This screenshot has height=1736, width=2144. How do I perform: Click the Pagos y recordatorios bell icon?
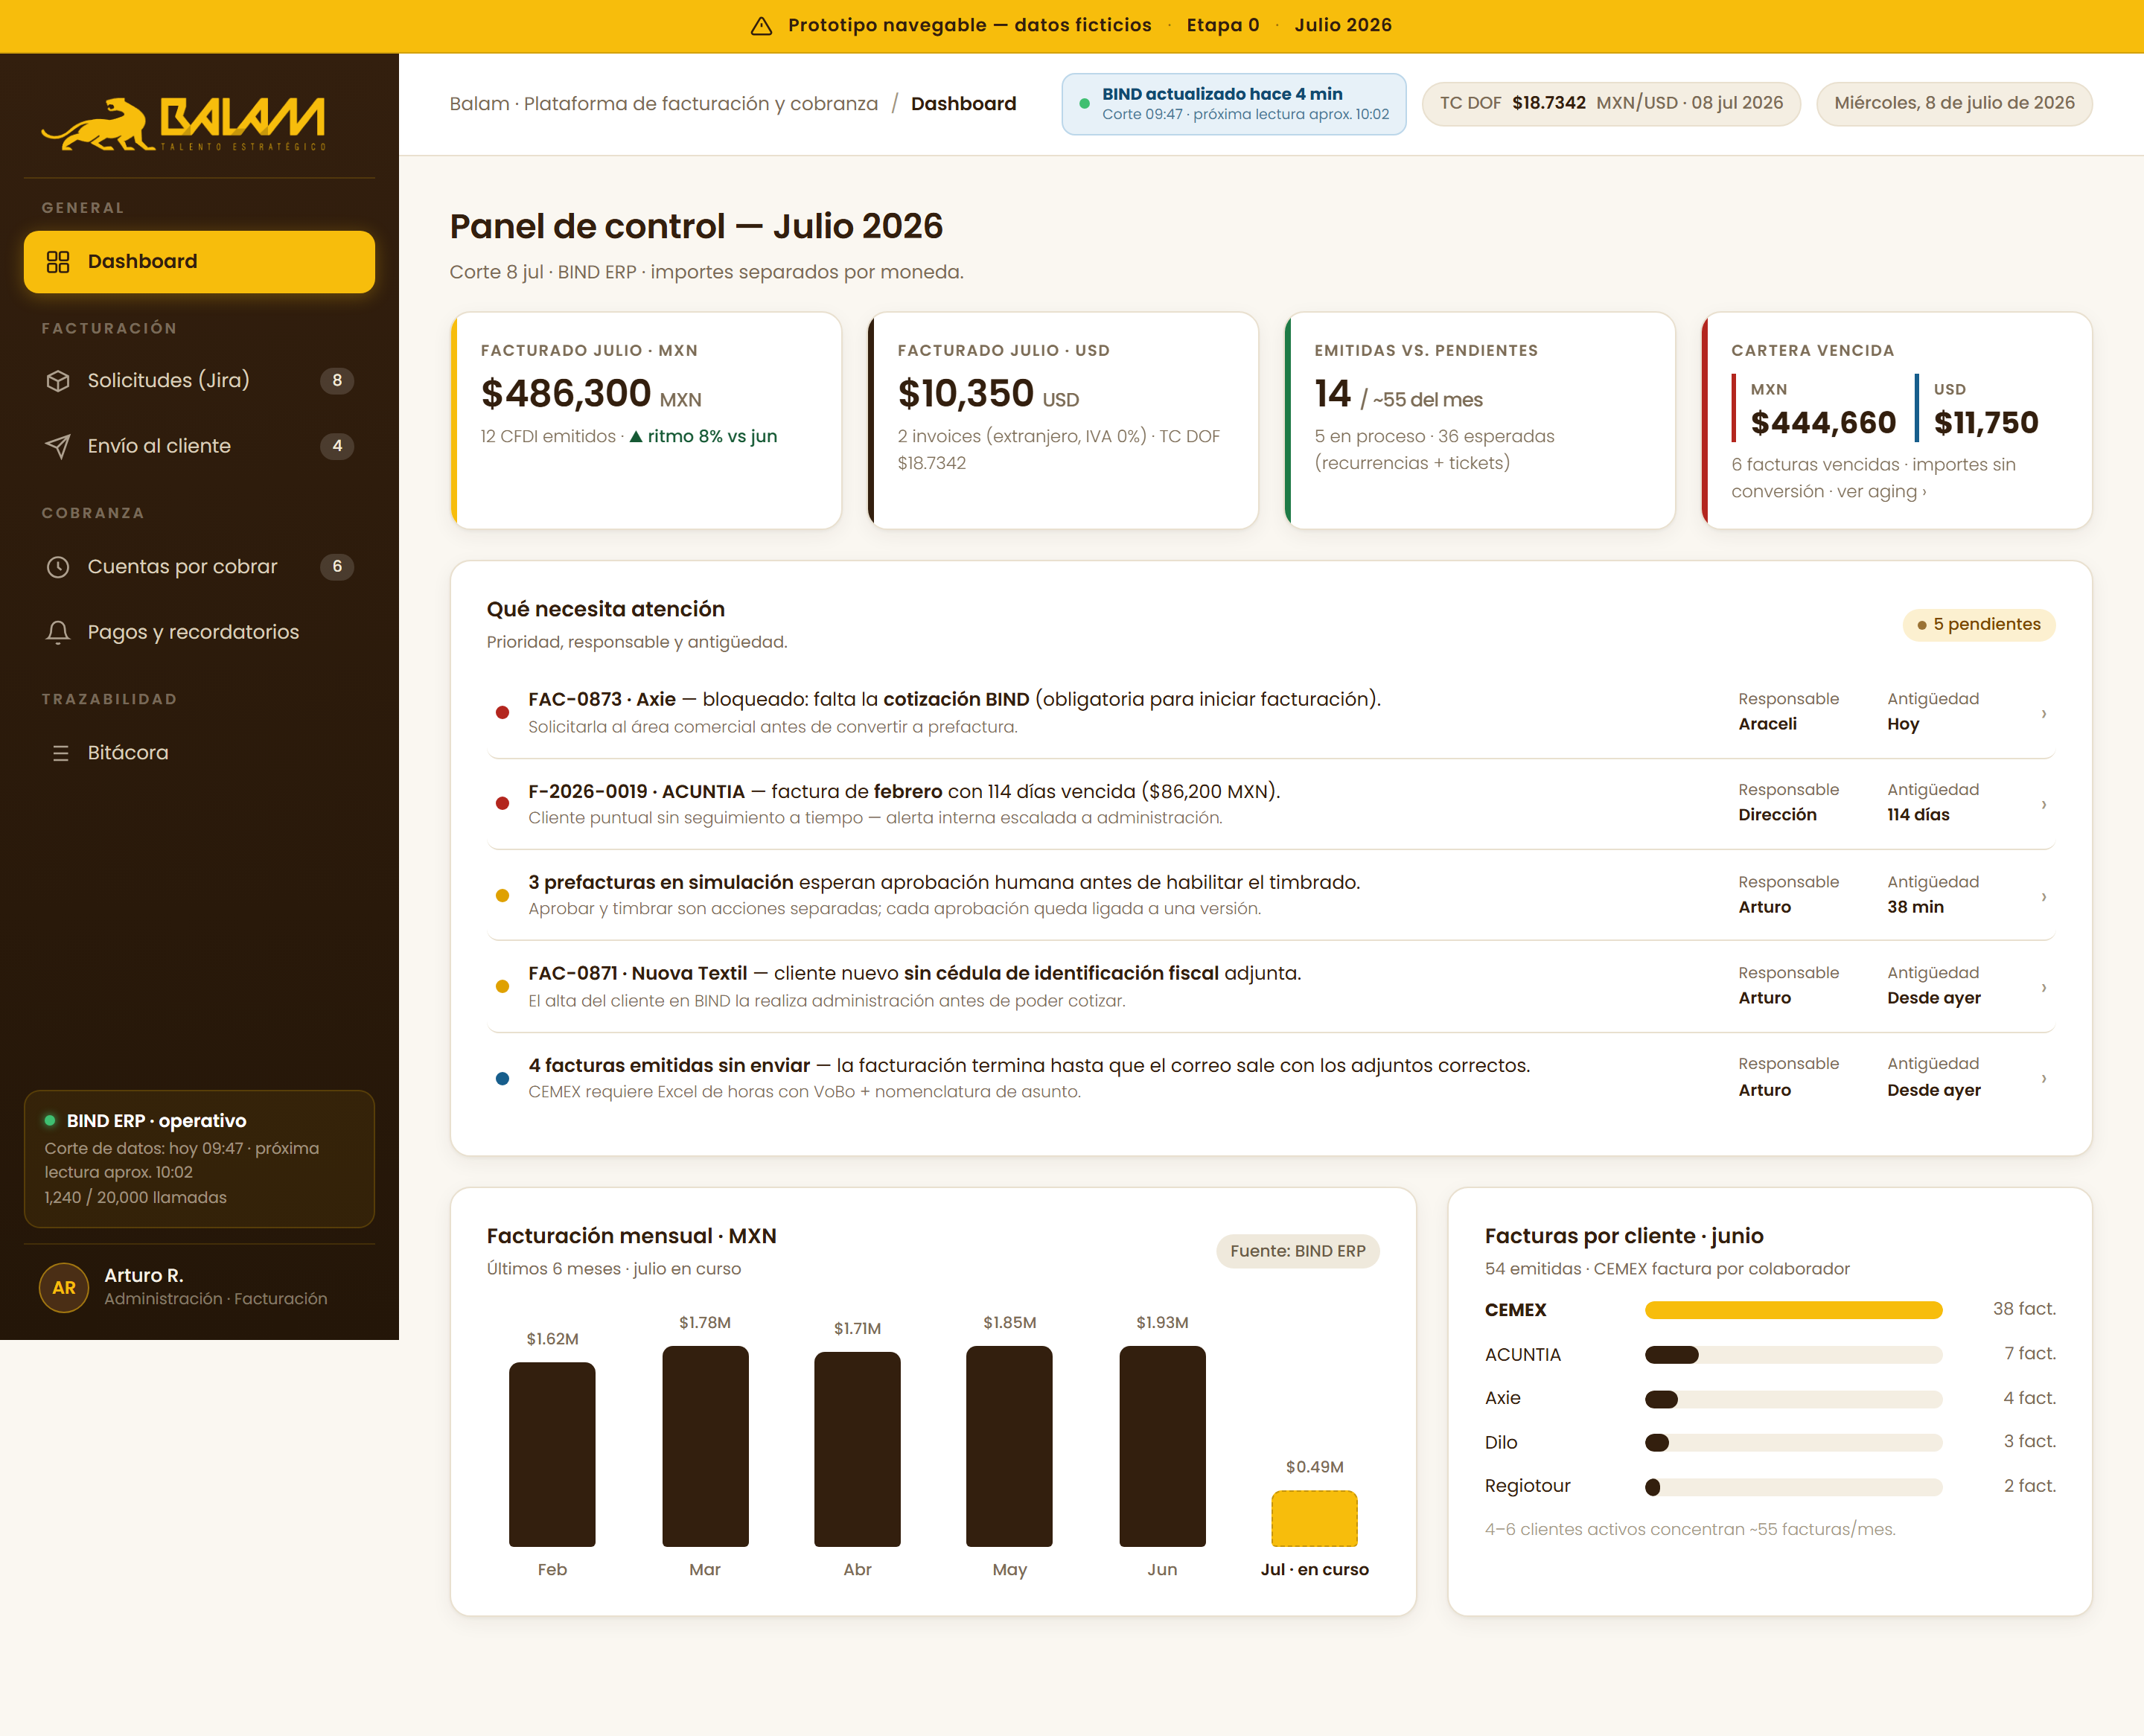(x=58, y=632)
